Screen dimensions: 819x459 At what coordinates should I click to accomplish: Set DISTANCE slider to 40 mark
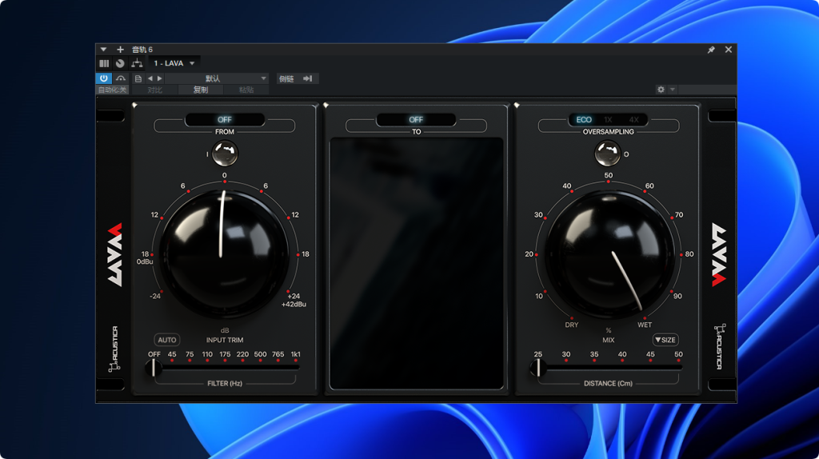point(622,368)
